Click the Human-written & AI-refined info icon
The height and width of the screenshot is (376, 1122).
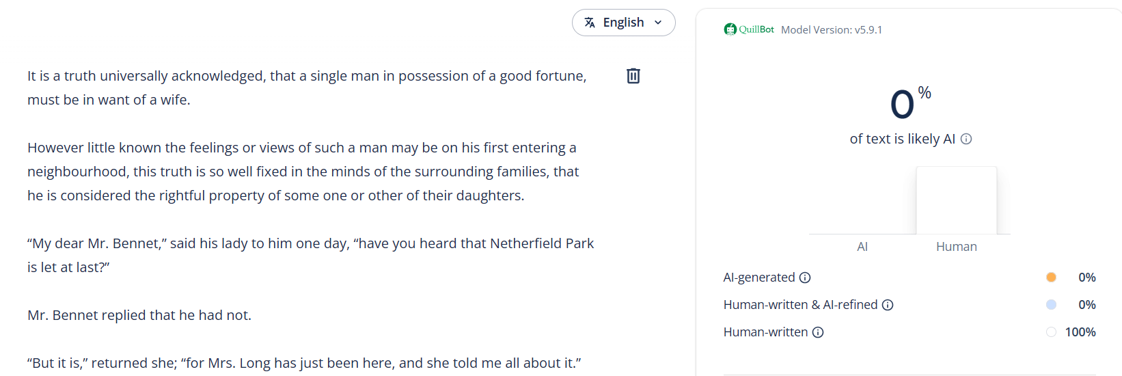(888, 305)
